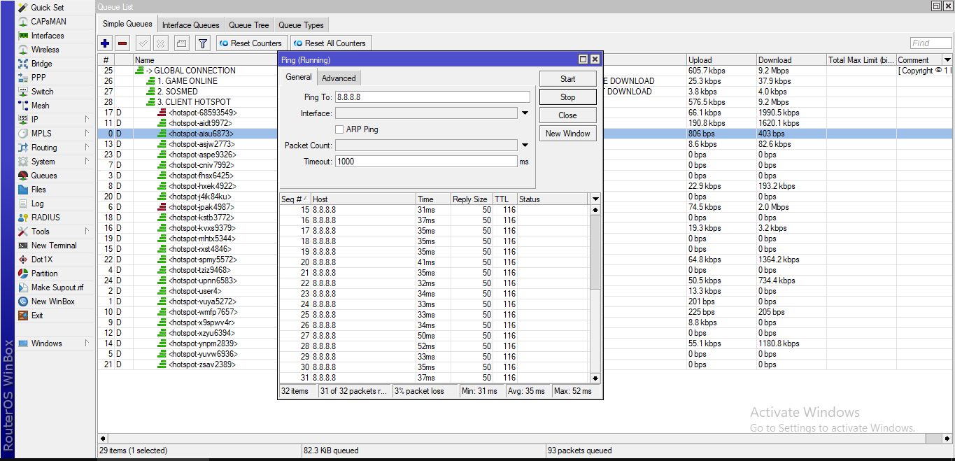The width and height of the screenshot is (955, 461).
Task: Toggle the ARP Ping checkbox
Action: tap(339, 129)
